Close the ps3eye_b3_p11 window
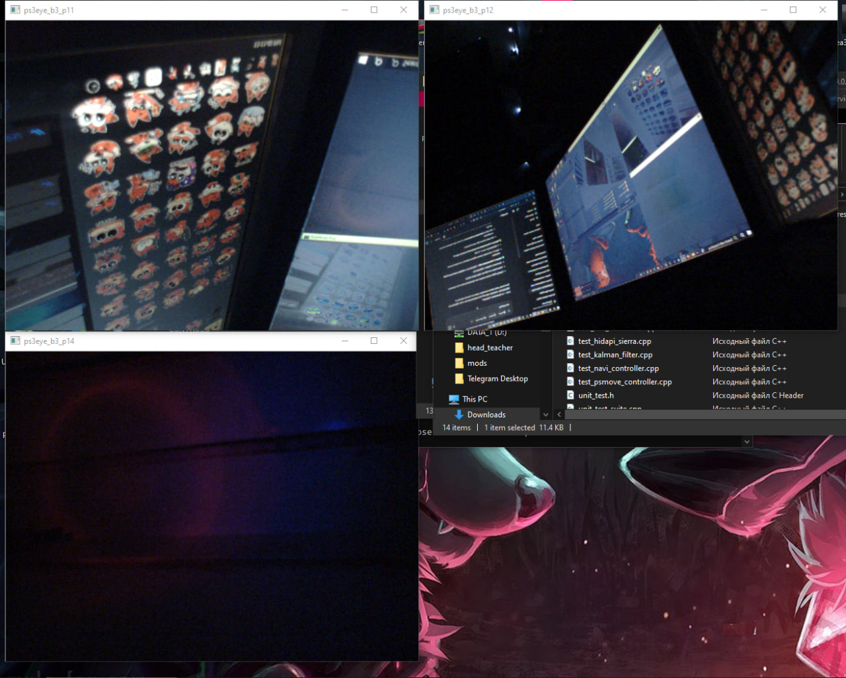 point(403,10)
